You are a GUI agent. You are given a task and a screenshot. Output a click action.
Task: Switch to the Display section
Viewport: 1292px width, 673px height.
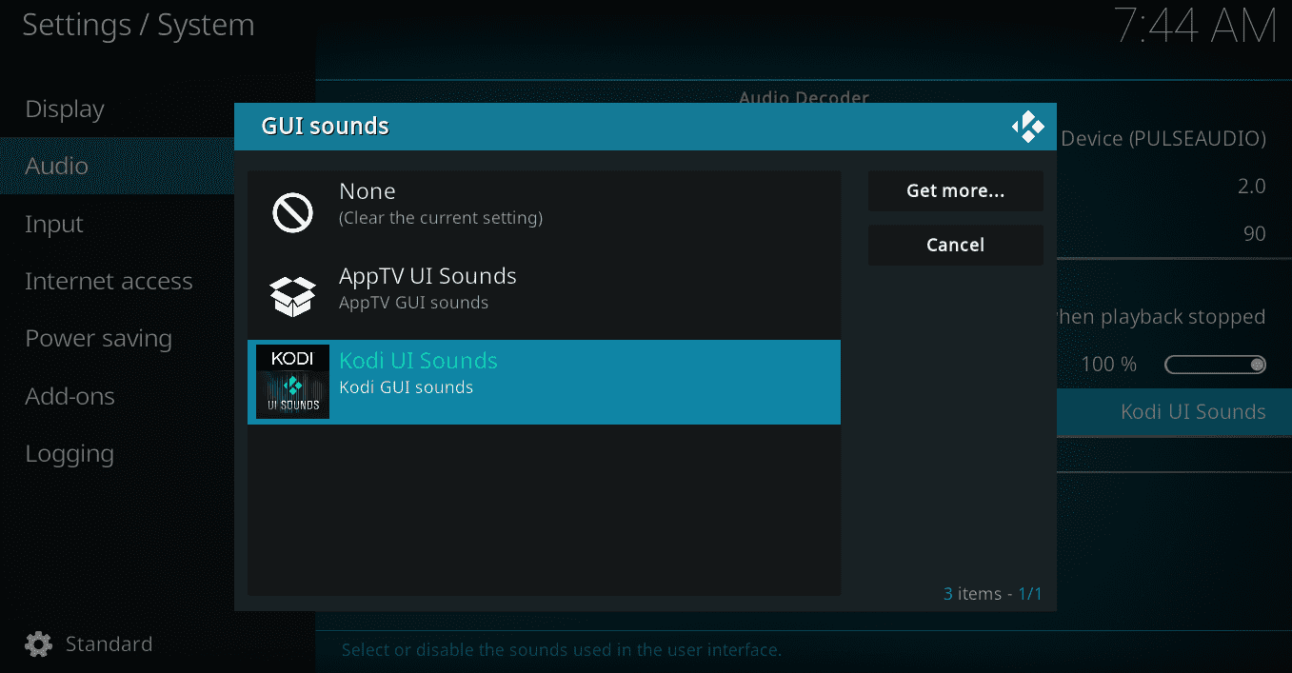click(64, 109)
